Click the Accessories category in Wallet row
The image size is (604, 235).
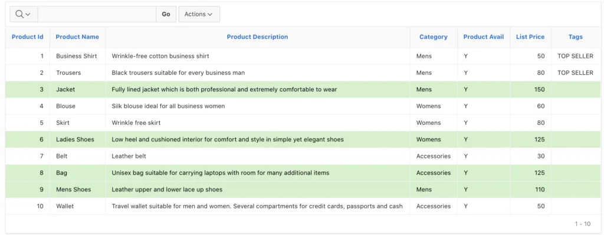point(434,206)
